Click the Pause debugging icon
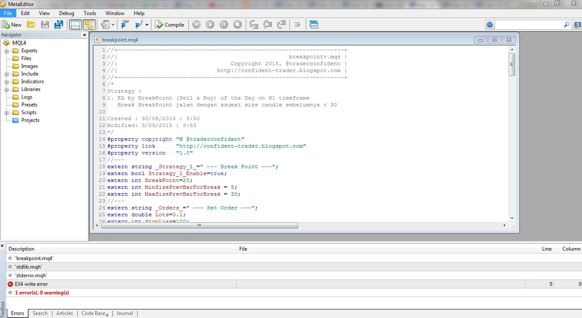Image resolution: width=582 pixels, height=318 pixels. (x=224, y=25)
